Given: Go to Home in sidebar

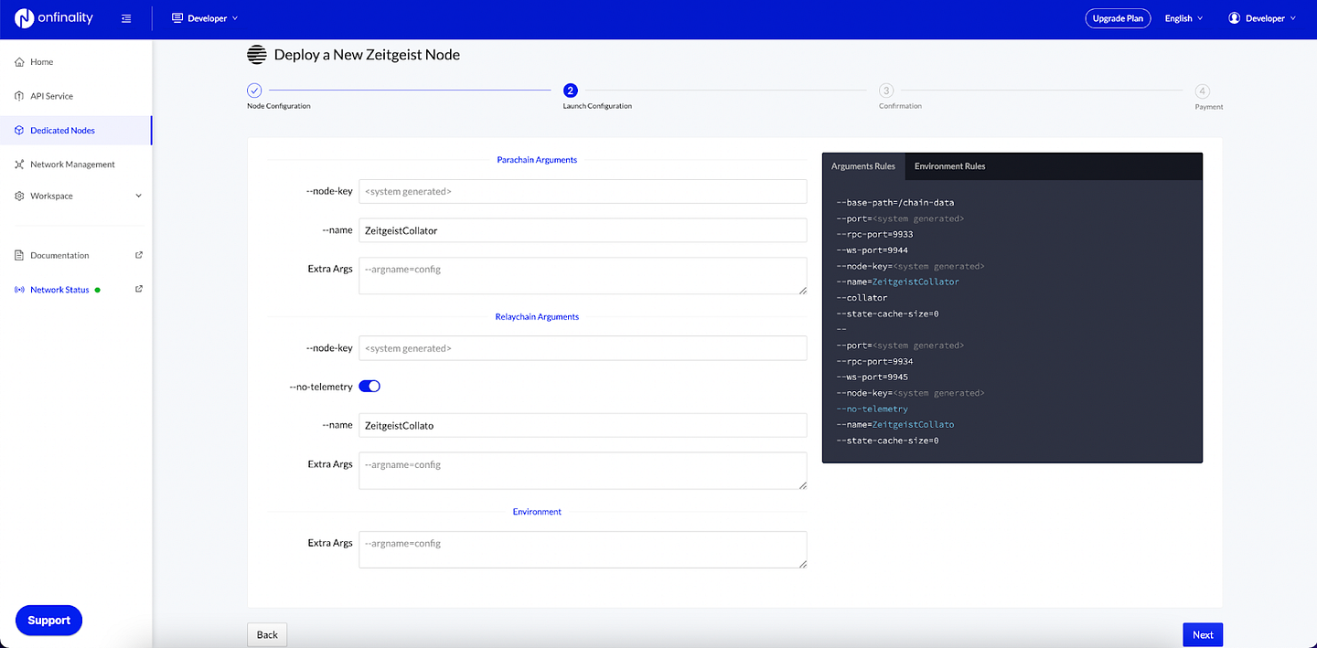Looking at the screenshot, I should click(x=76, y=62).
